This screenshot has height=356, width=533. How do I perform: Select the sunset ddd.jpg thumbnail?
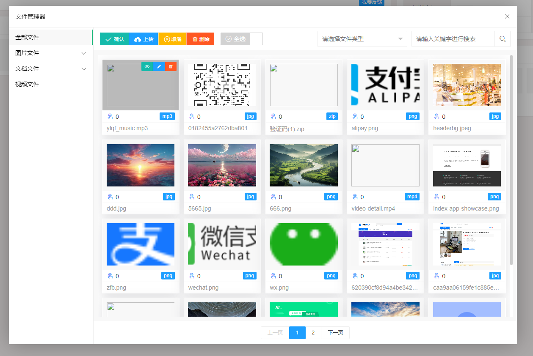141,165
